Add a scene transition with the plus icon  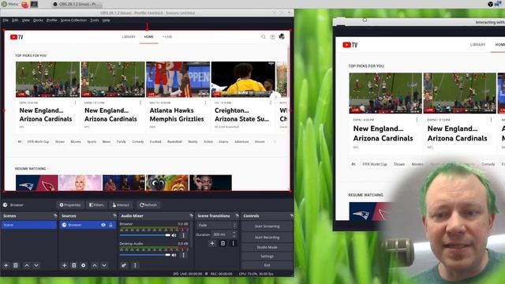click(212, 243)
